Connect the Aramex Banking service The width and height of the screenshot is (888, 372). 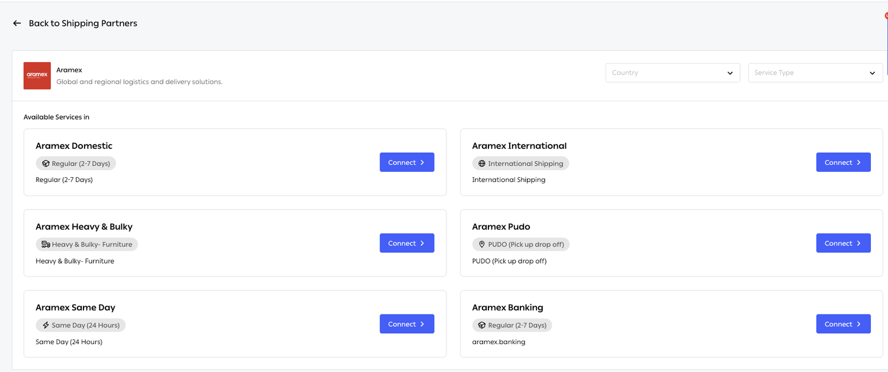[x=843, y=324]
